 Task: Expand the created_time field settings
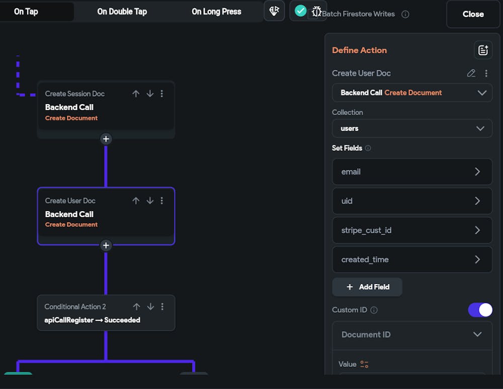[x=412, y=259]
